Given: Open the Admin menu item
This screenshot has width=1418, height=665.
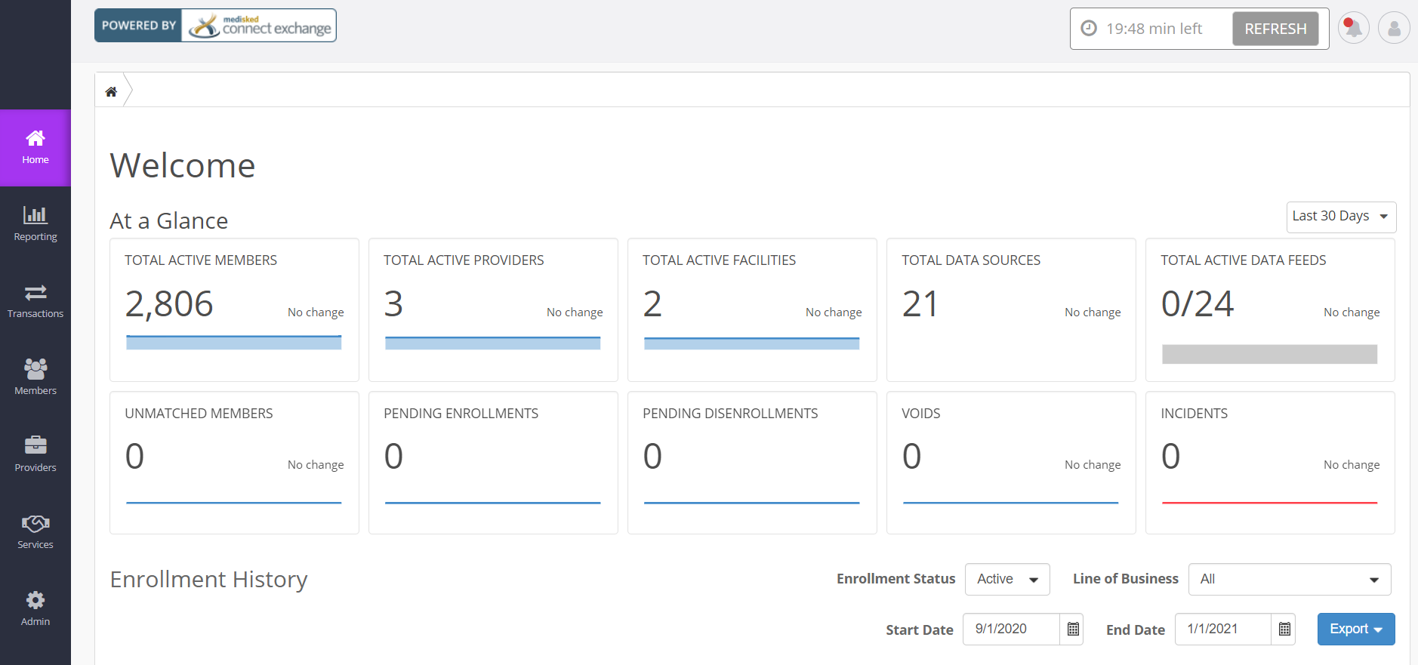Looking at the screenshot, I should [x=35, y=609].
